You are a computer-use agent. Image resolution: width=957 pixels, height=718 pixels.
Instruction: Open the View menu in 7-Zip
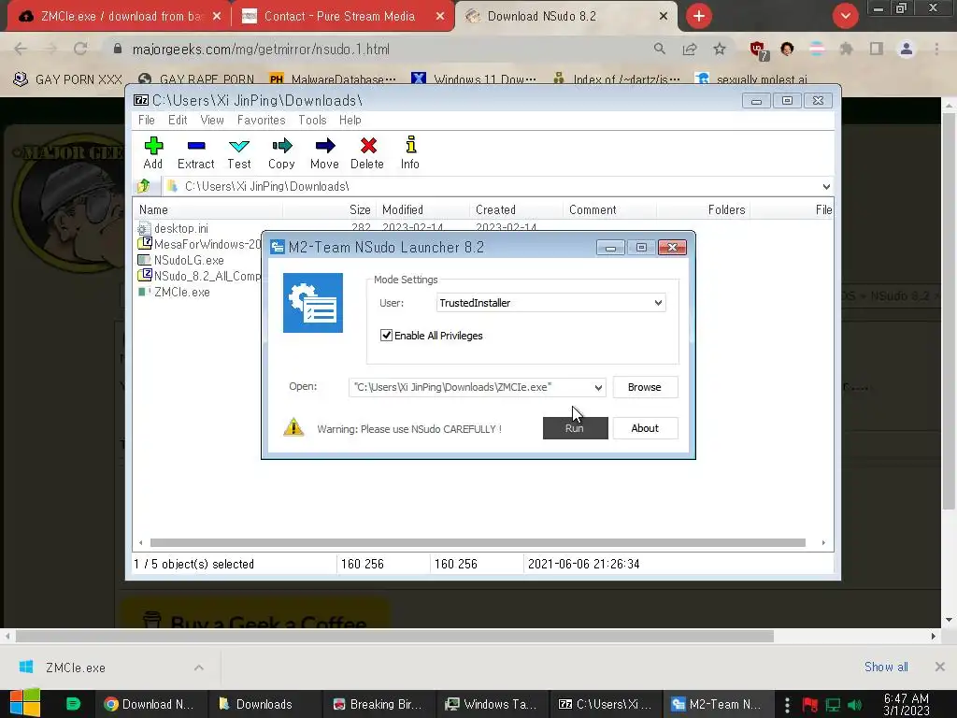point(212,120)
